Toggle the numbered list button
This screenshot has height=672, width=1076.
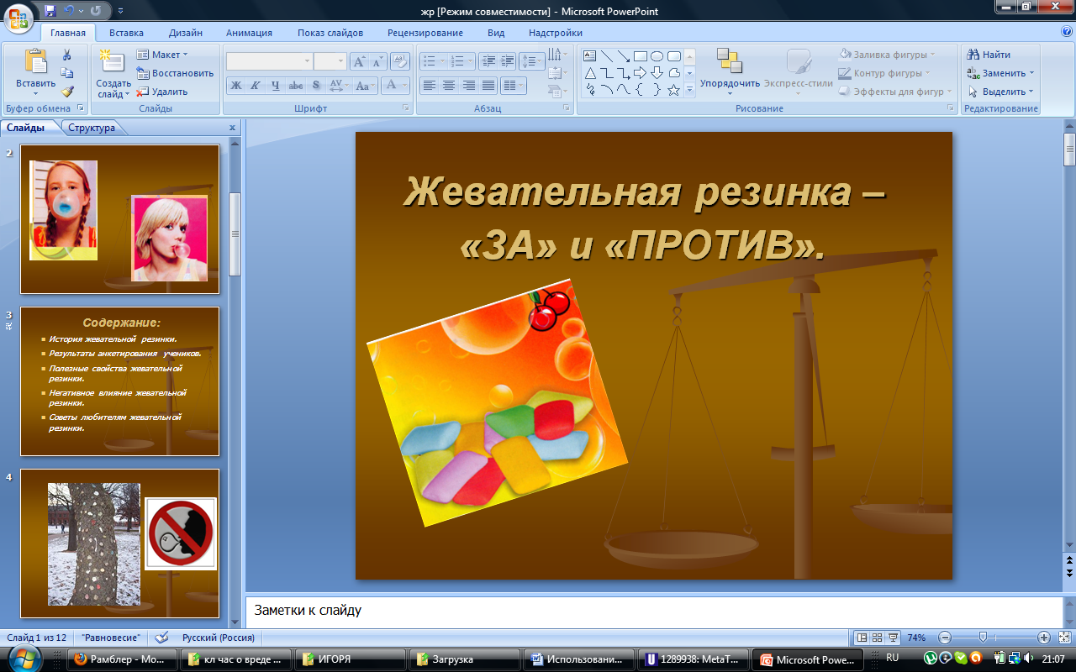click(x=461, y=61)
